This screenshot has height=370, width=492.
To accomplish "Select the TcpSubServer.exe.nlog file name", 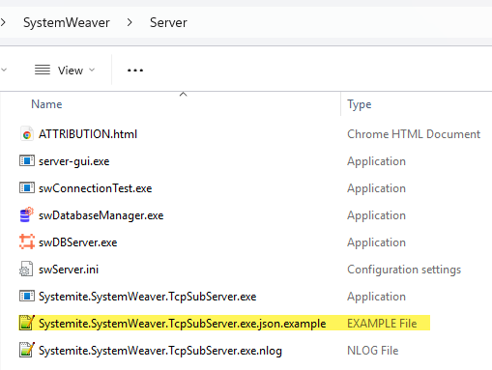I will (x=160, y=351).
